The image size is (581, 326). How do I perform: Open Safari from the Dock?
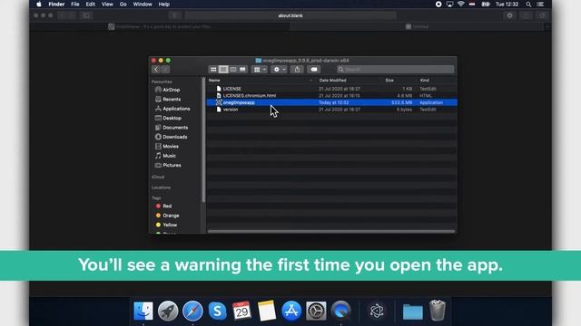coord(192,311)
